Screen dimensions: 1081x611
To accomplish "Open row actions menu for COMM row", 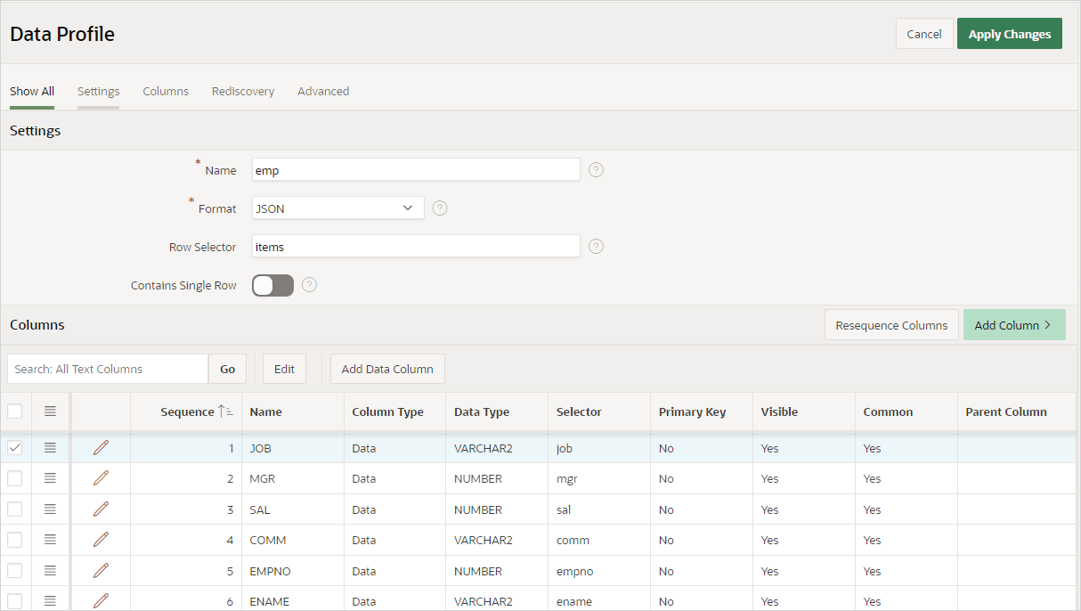I will coord(50,540).
